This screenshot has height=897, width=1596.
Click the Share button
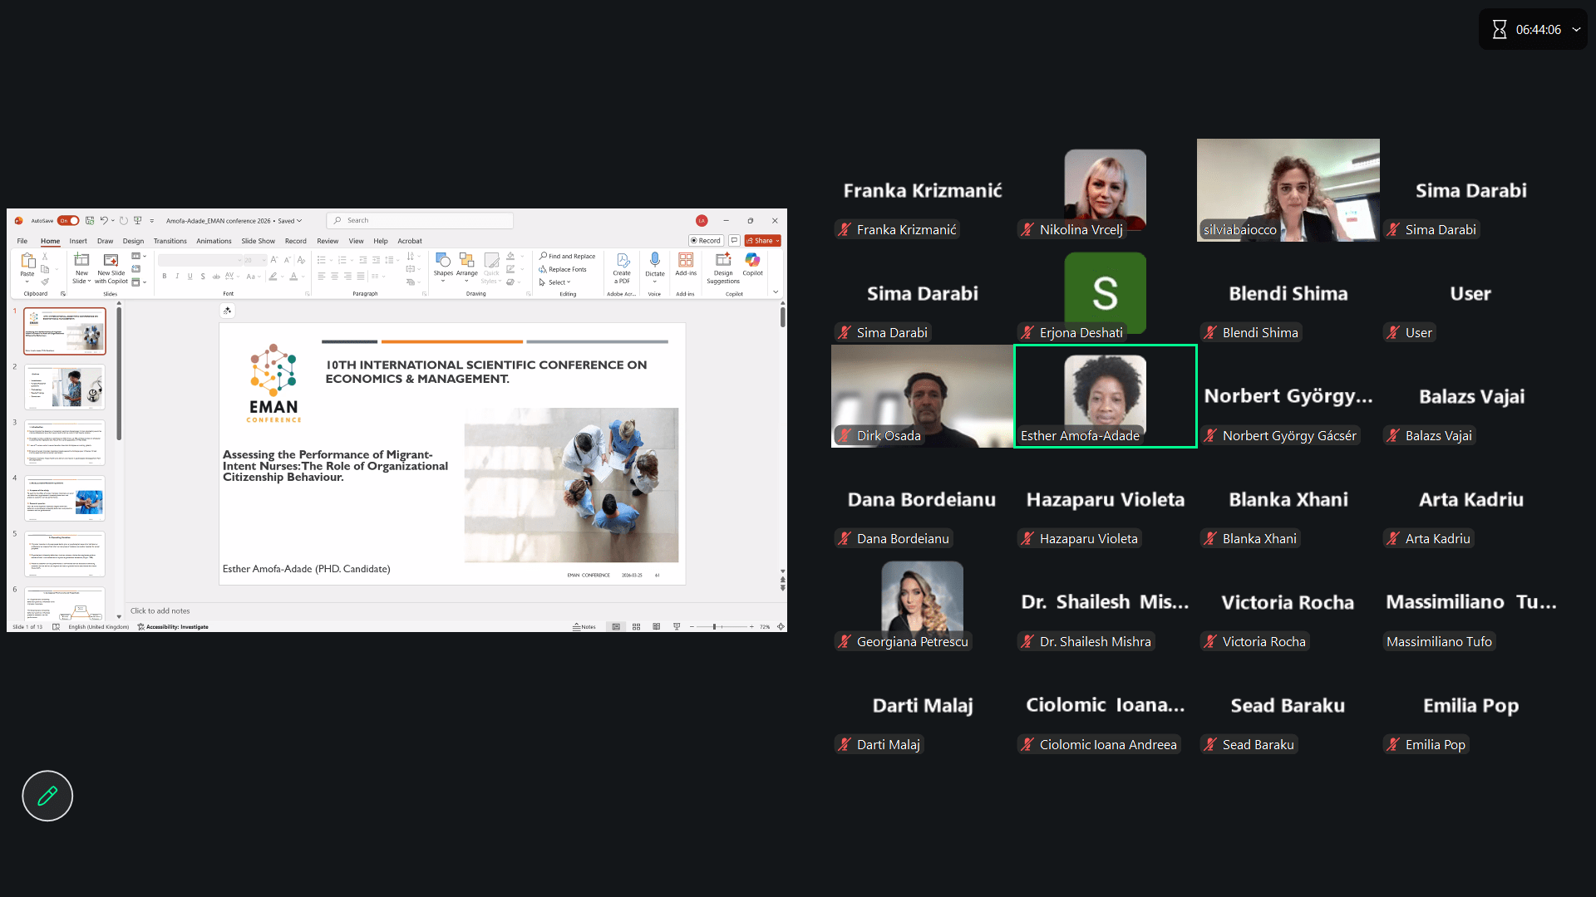point(762,241)
